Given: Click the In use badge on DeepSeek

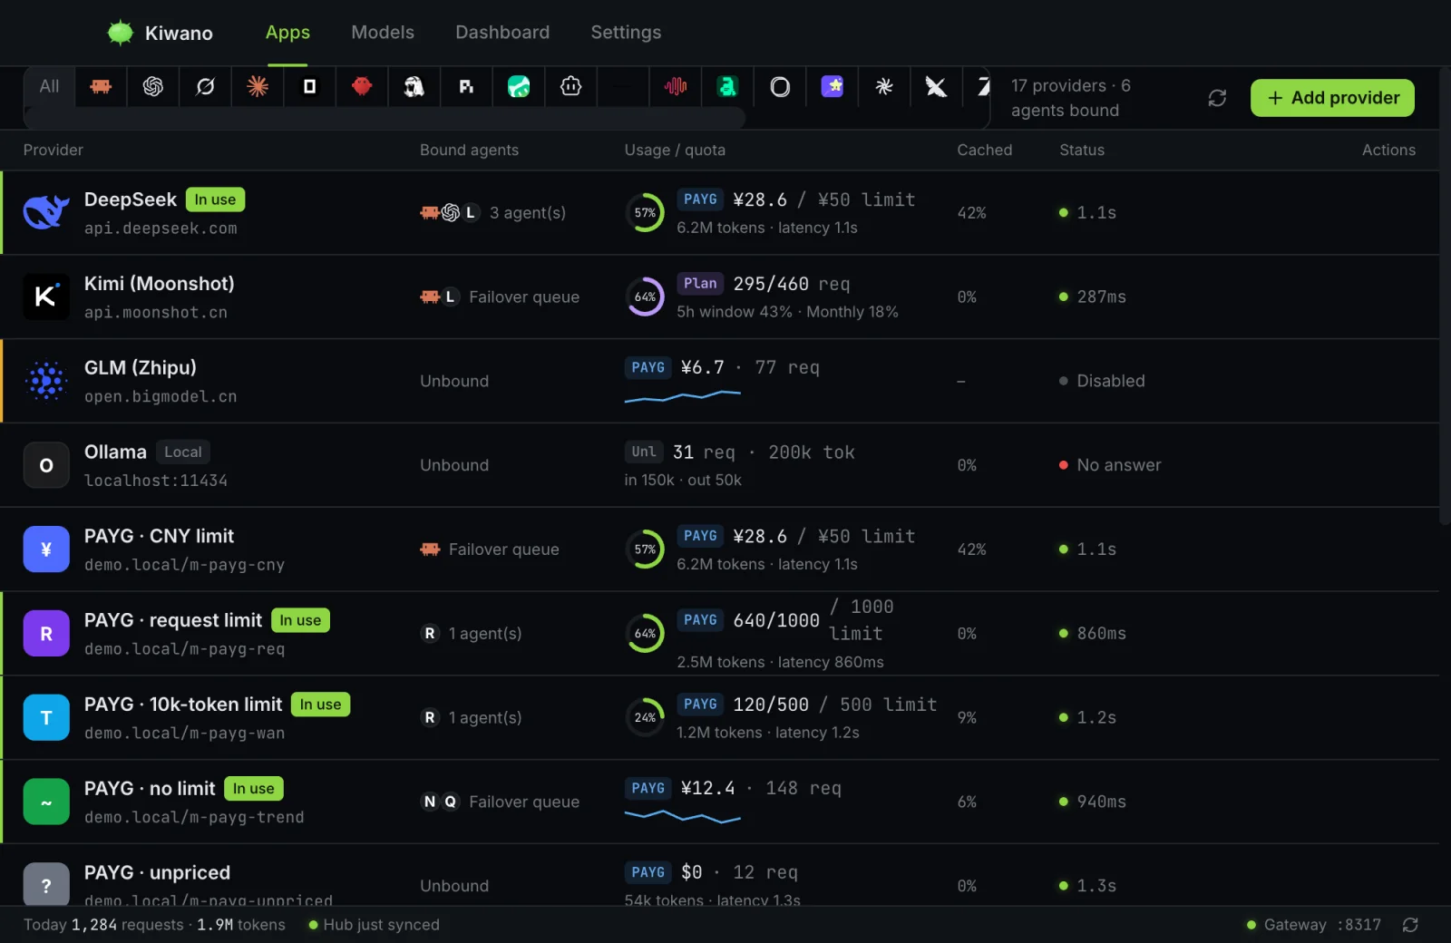Looking at the screenshot, I should click(215, 199).
